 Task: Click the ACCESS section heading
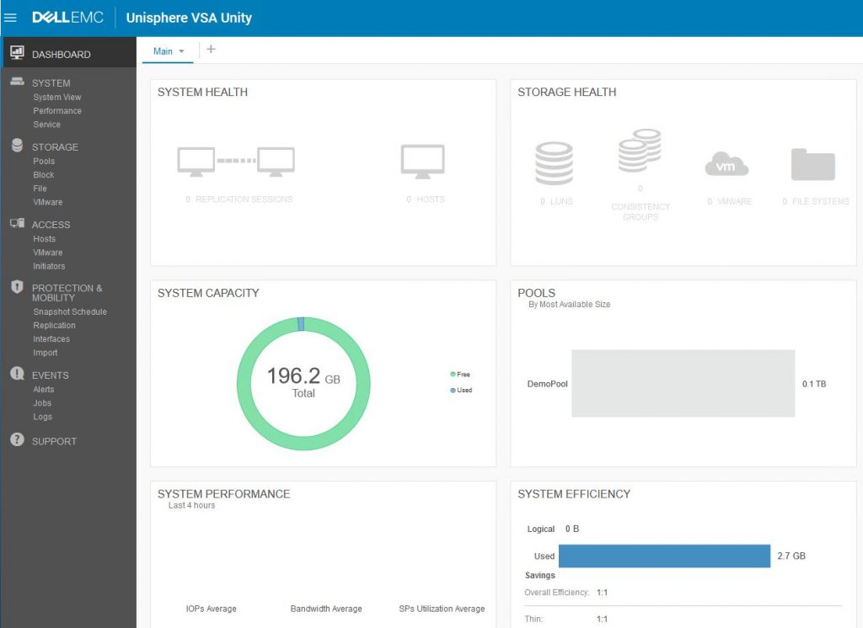coord(51,225)
